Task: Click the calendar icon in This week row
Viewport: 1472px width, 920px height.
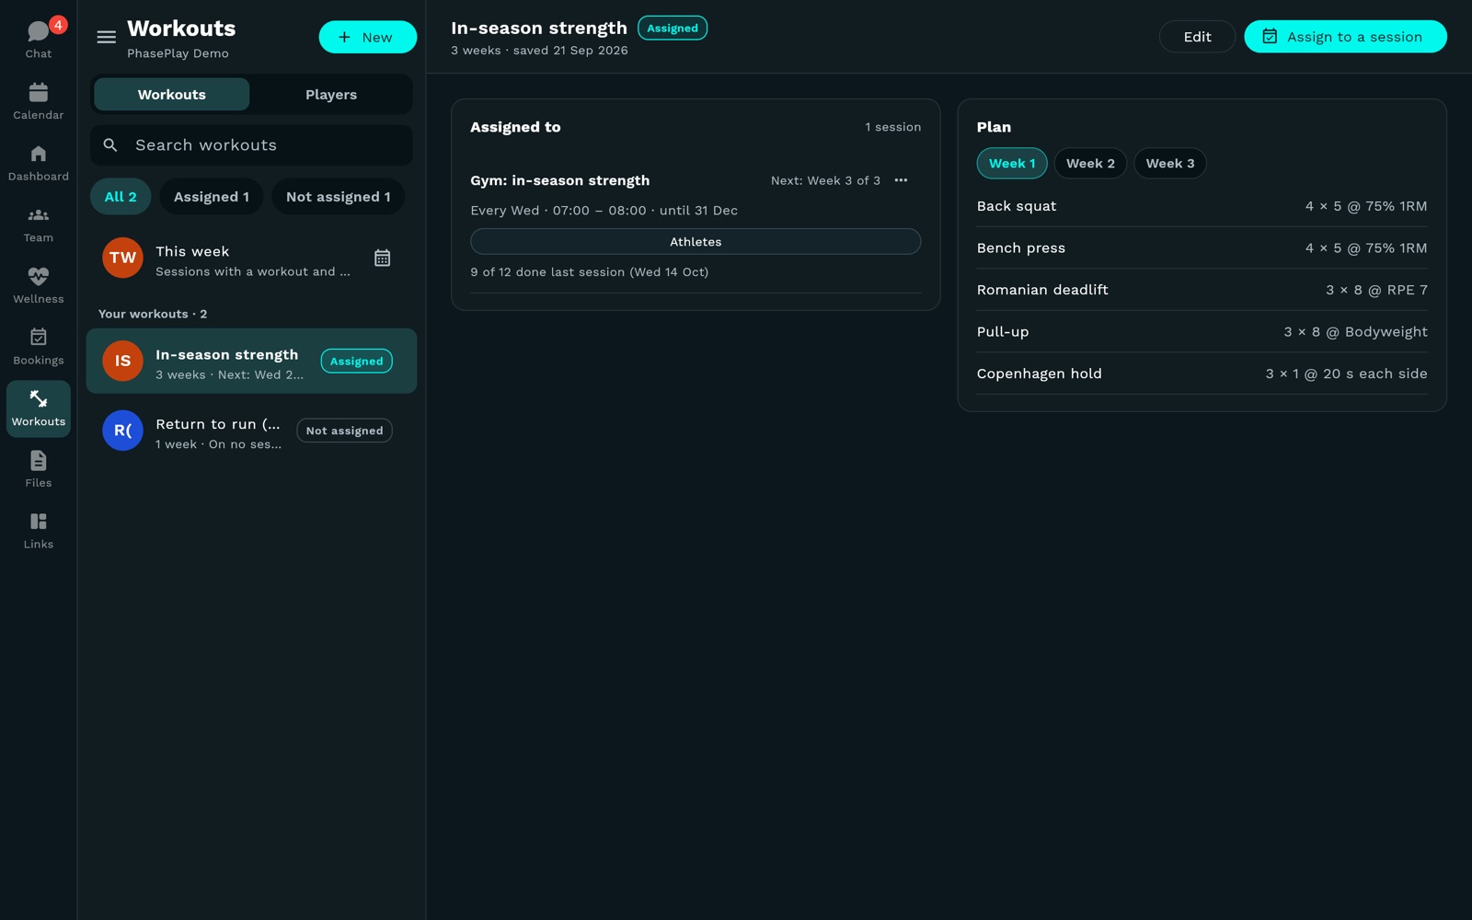Action: pyautogui.click(x=383, y=259)
